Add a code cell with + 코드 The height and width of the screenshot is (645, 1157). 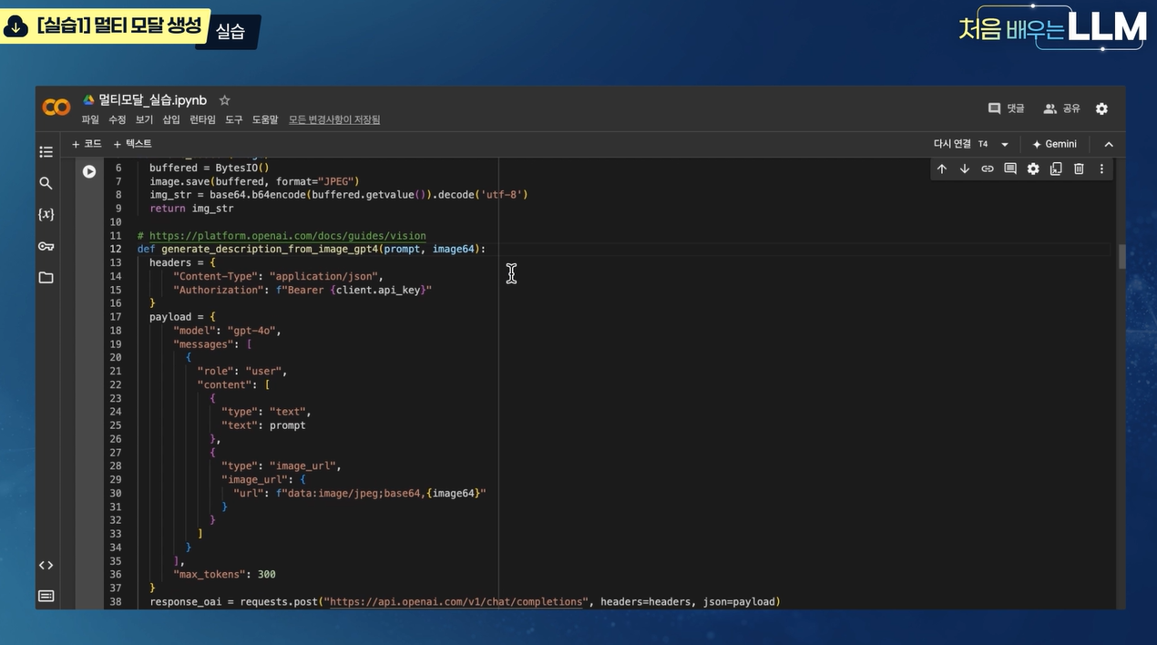(87, 144)
